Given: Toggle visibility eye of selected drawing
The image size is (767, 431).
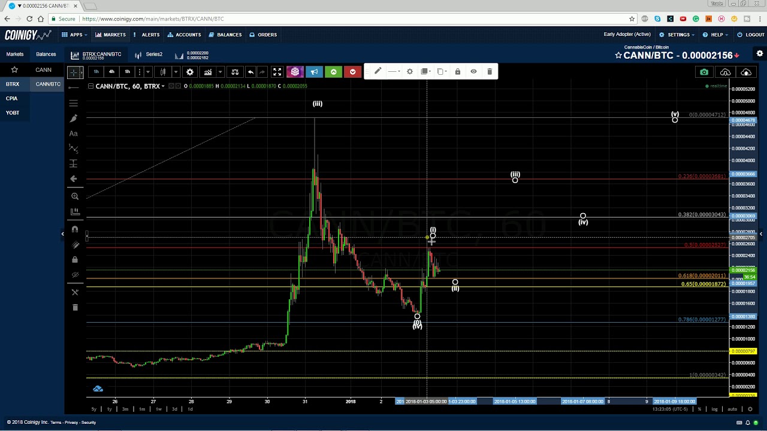Looking at the screenshot, I should pyautogui.click(x=473, y=72).
